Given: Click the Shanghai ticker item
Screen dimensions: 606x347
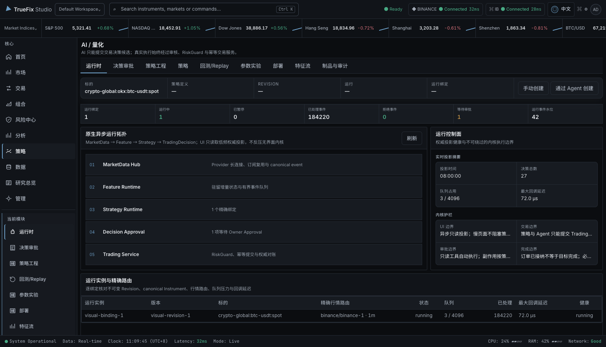Looking at the screenshot, I should [x=432, y=28].
